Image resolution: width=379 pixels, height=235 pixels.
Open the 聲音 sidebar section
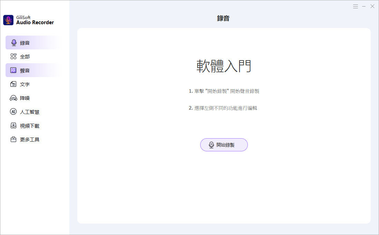[25, 70]
